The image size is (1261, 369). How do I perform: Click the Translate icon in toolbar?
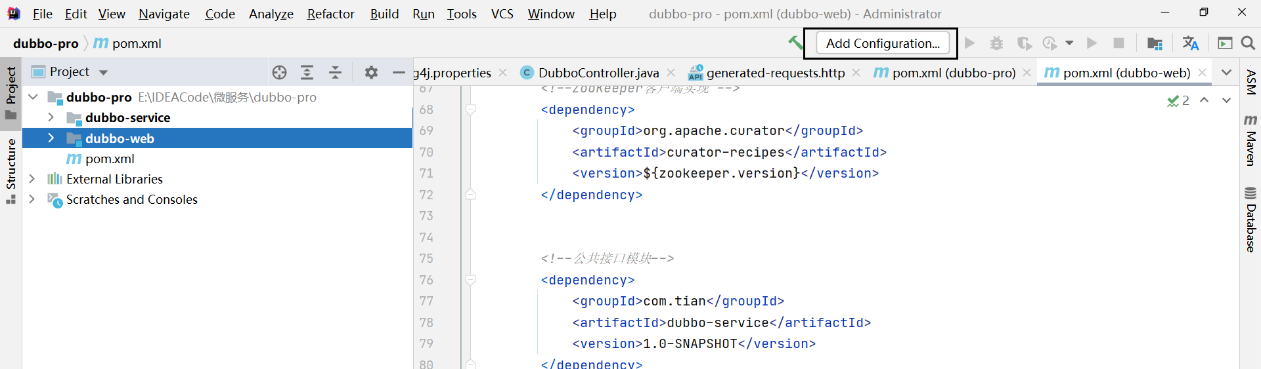pos(1190,43)
